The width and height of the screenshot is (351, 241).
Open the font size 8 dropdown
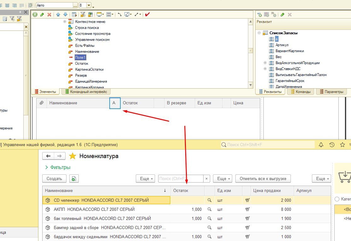pos(89,5)
